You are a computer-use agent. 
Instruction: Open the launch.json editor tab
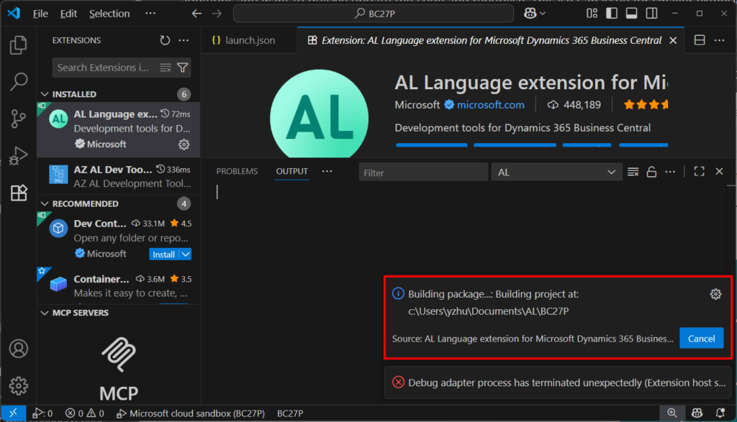(243, 40)
